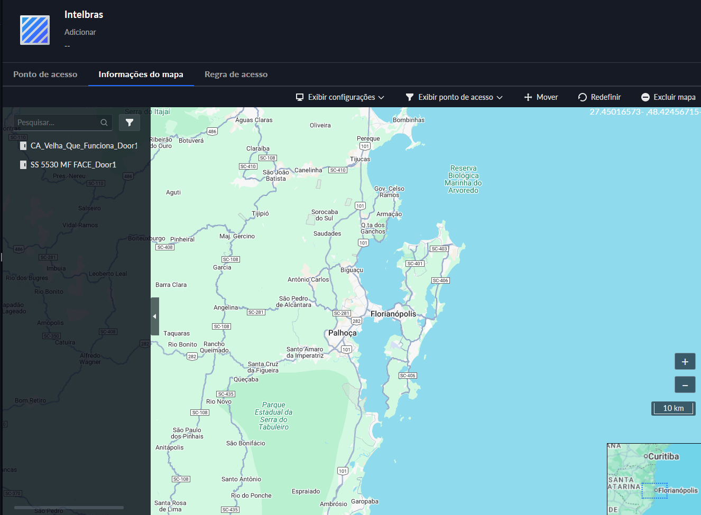Click the search magnifier icon
Screen dimensions: 701x515
104,123
